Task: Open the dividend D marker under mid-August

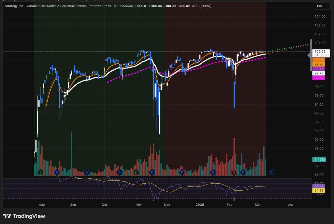Action: point(57,173)
